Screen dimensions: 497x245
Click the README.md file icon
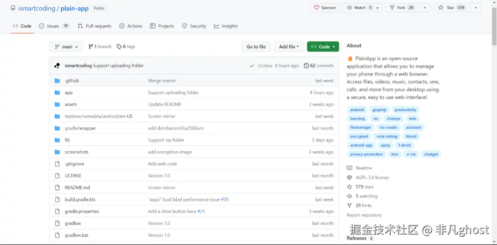point(58,188)
